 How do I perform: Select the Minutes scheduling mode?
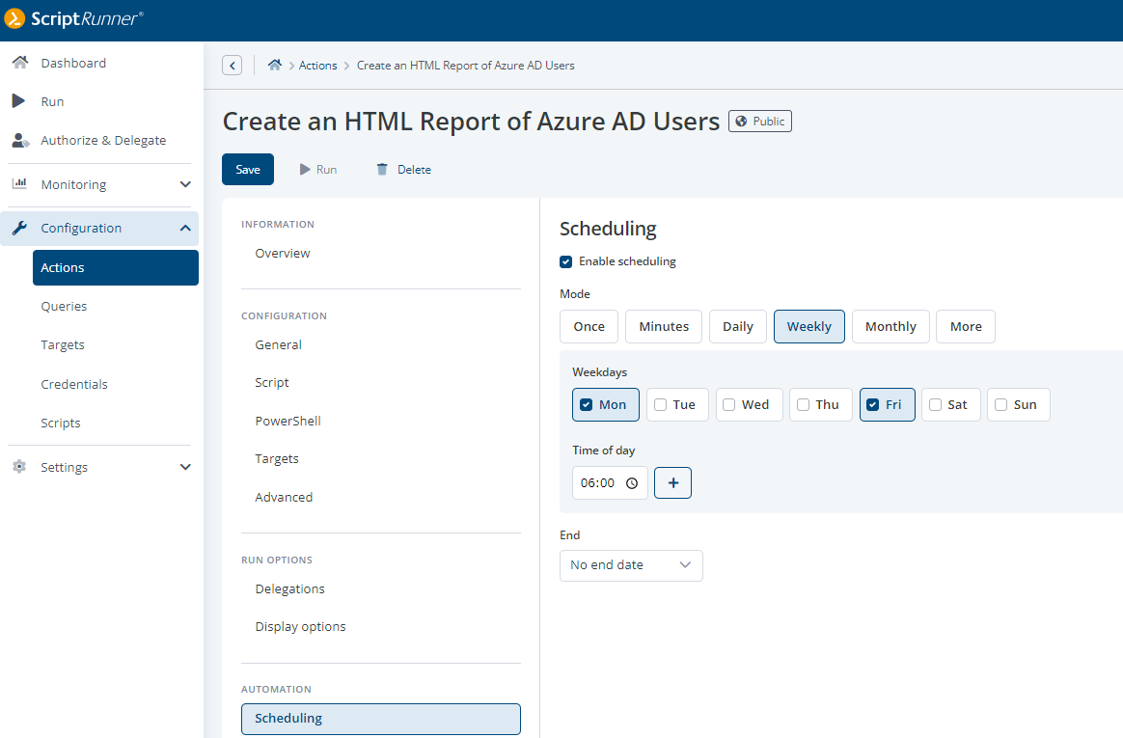(x=664, y=326)
